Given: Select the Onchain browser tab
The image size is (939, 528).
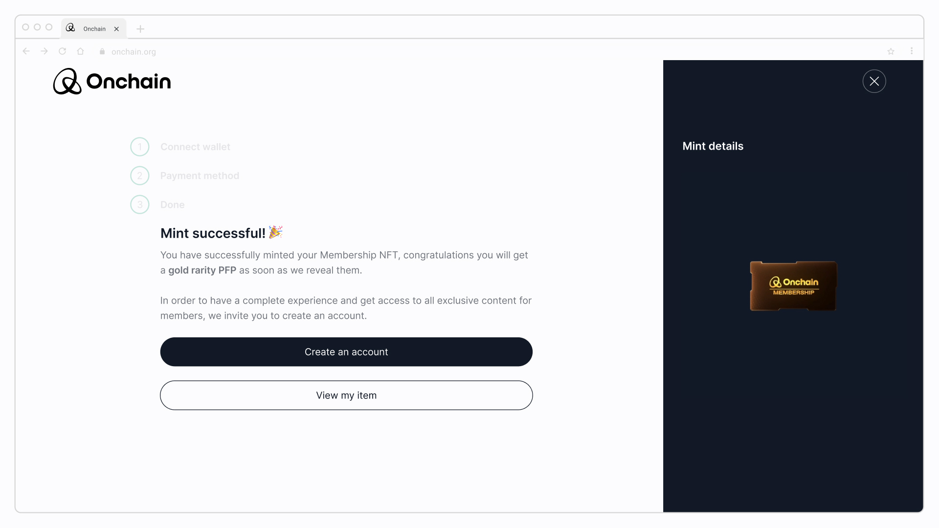Looking at the screenshot, I should coord(93,28).
